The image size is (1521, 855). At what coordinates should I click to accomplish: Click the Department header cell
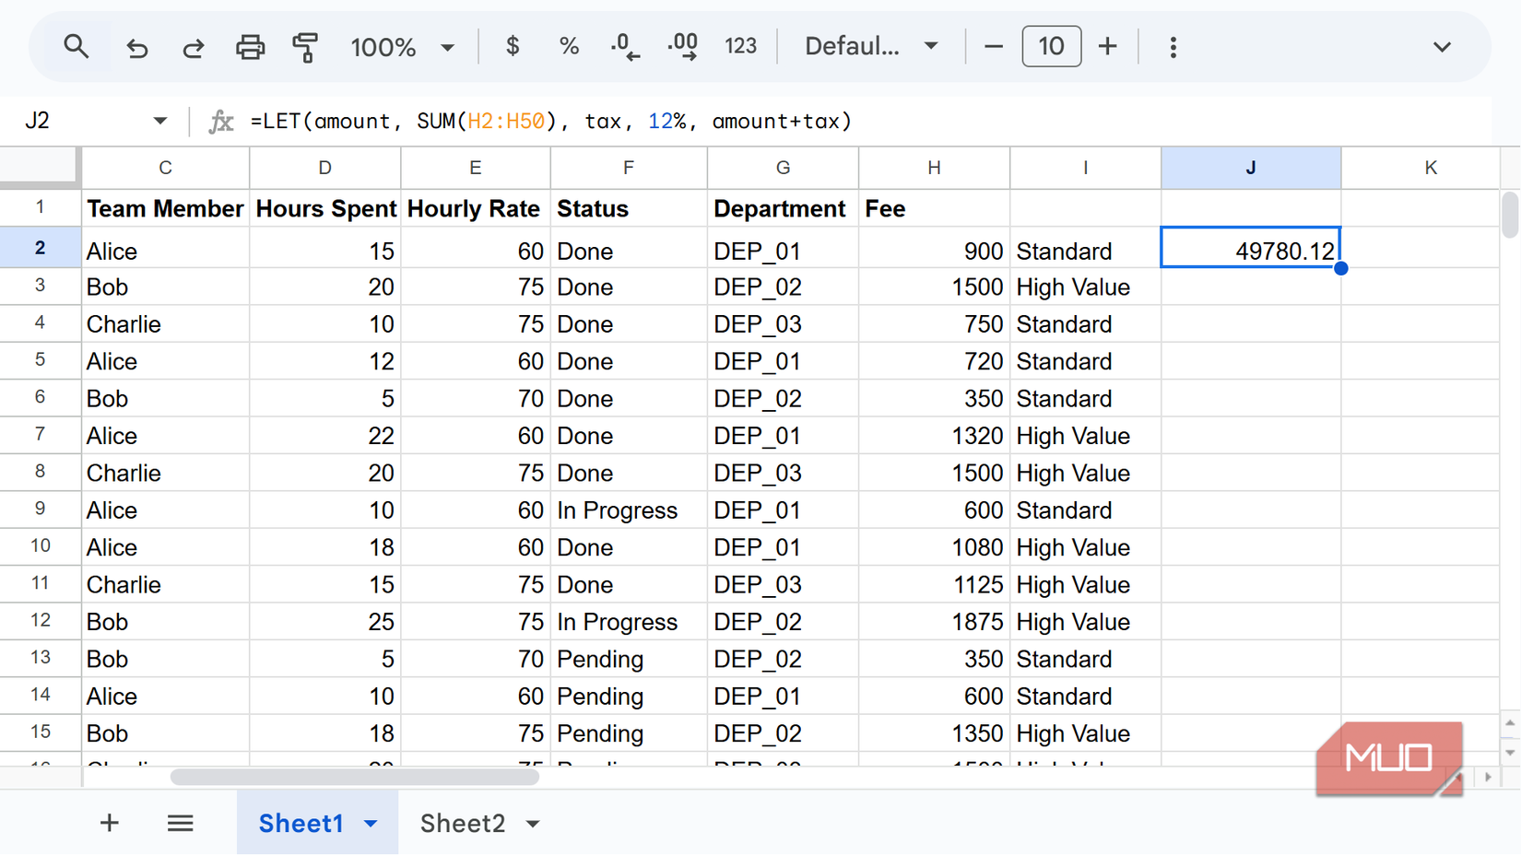pos(783,209)
